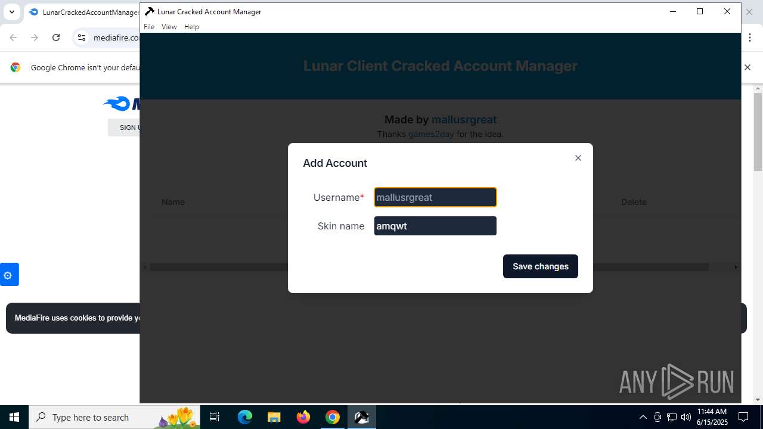Click the Skin name input field

[435, 226]
